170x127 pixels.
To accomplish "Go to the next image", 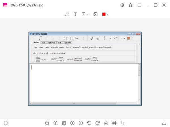I will (x=81, y=123).
